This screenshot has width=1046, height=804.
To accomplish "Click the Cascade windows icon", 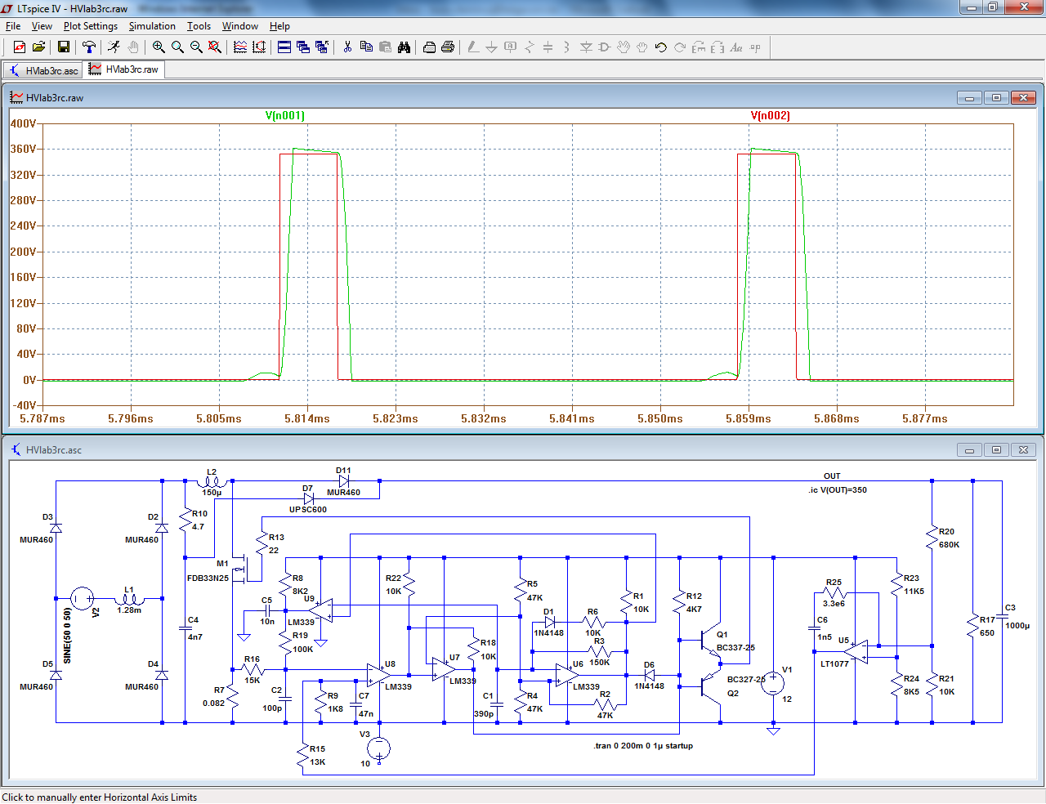I will point(303,47).
